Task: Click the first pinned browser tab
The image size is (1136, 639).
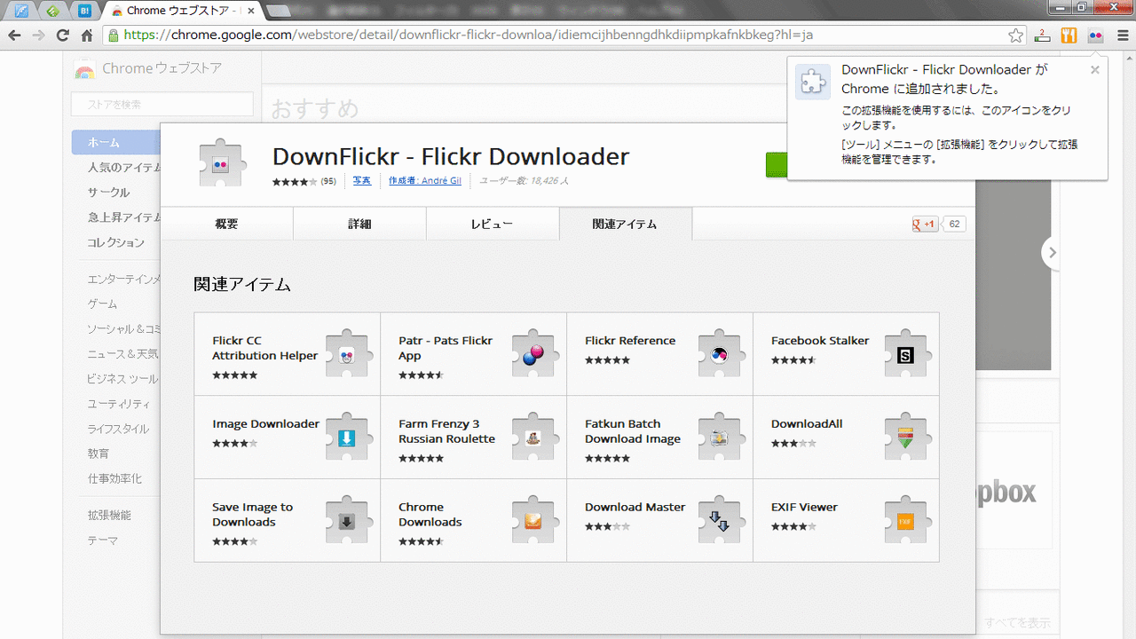Action: pyautogui.click(x=20, y=11)
